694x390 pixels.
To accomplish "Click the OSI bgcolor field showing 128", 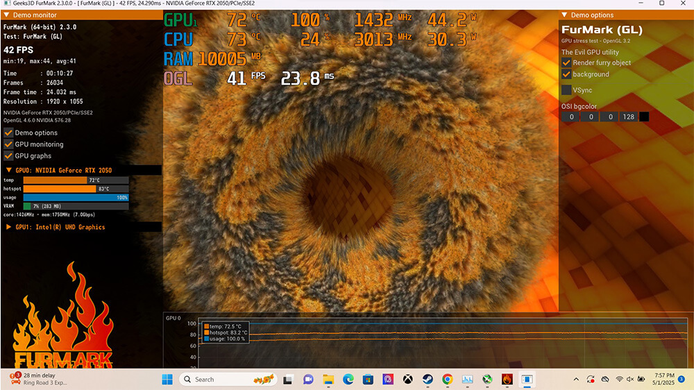I will (x=629, y=117).
